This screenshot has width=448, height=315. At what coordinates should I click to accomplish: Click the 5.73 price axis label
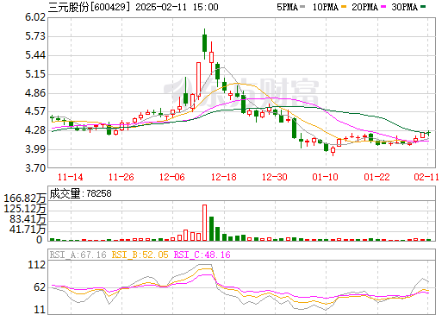click(x=35, y=36)
